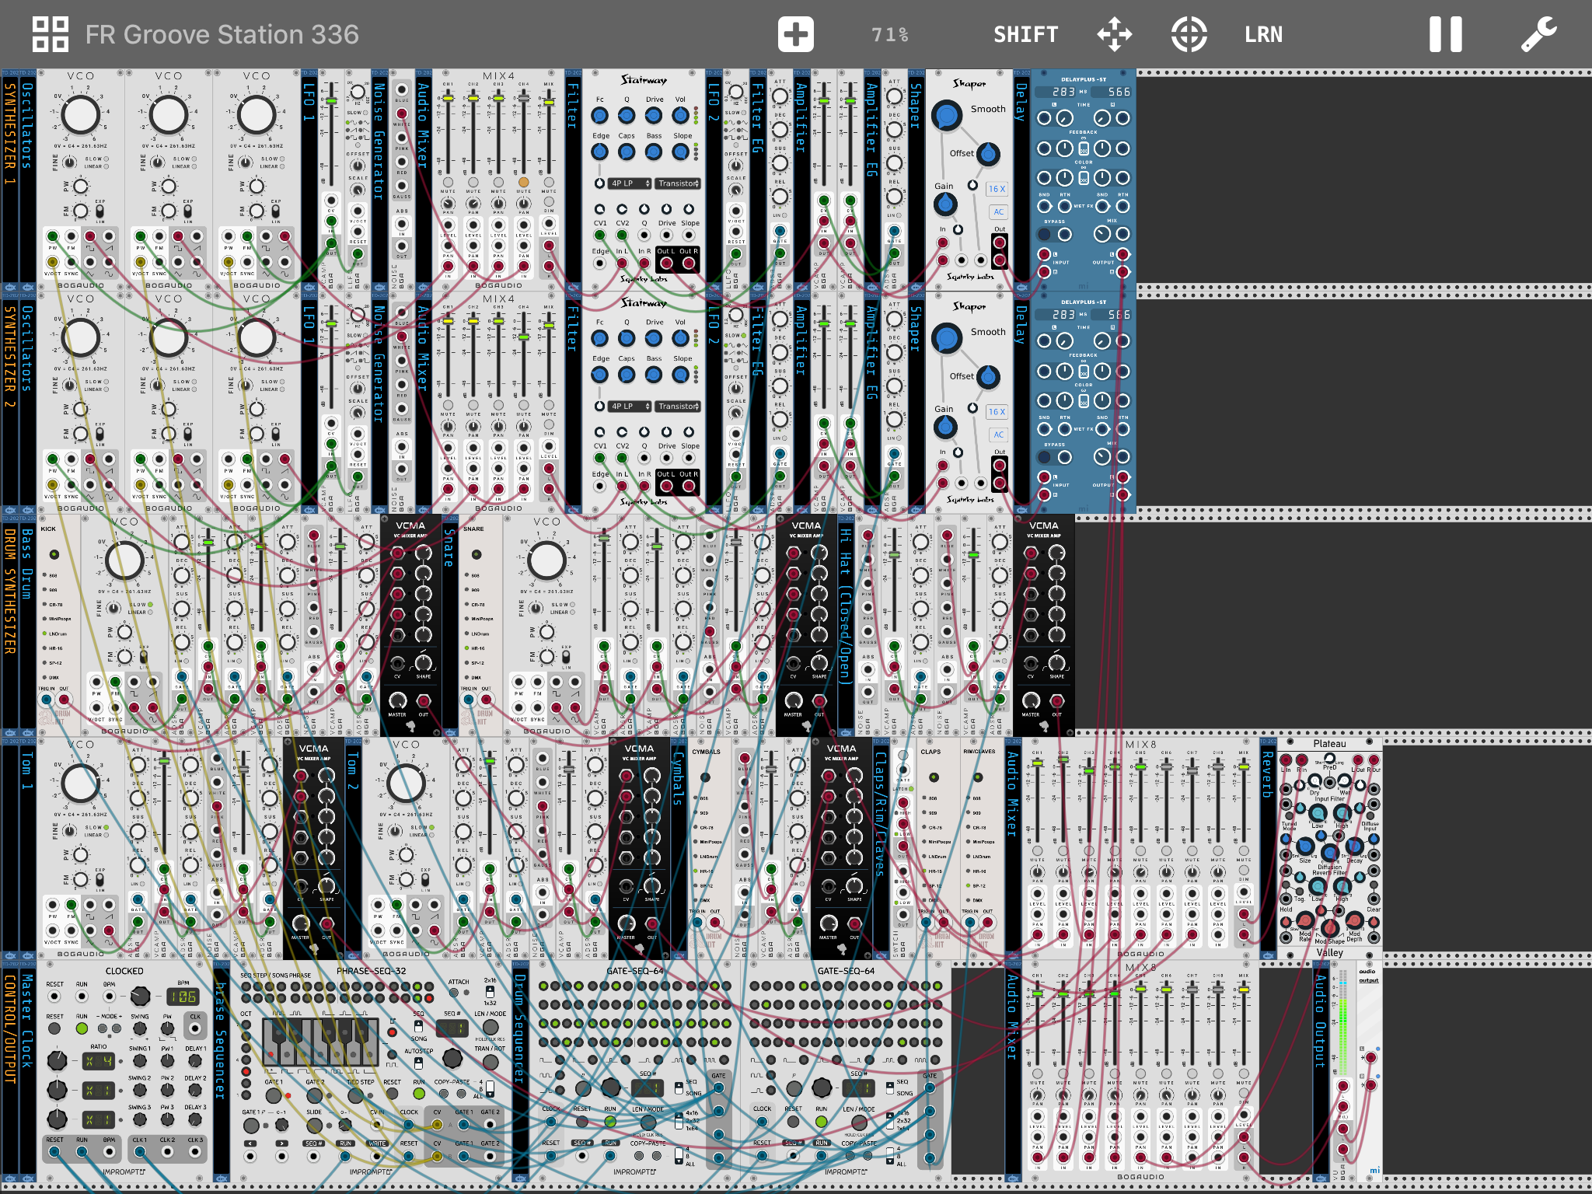The height and width of the screenshot is (1194, 1592).
Task: Tap the crosshair center-view icon
Action: (1189, 34)
